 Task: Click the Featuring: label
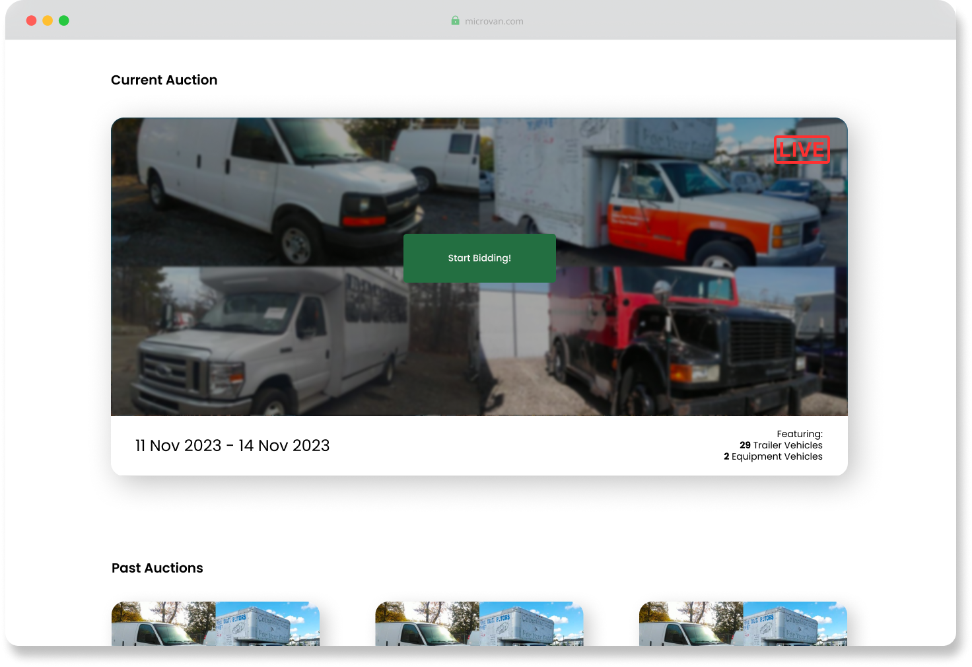800,434
